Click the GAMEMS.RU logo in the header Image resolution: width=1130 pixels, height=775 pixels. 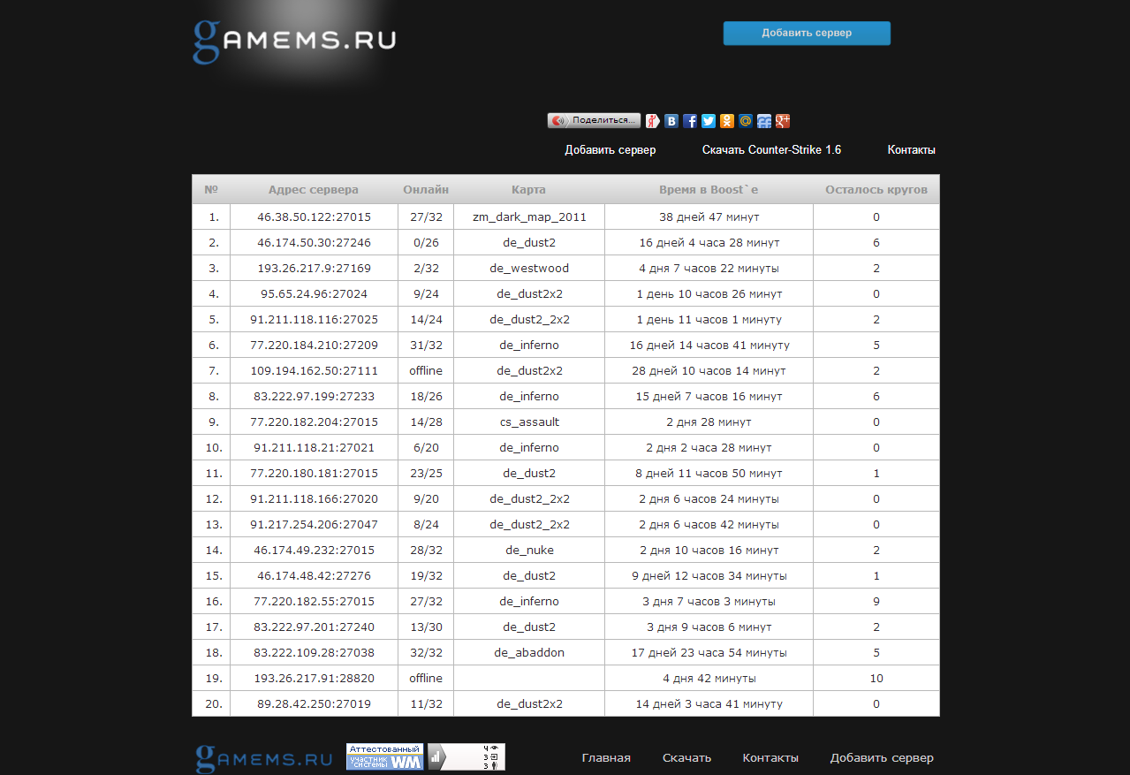click(x=294, y=41)
